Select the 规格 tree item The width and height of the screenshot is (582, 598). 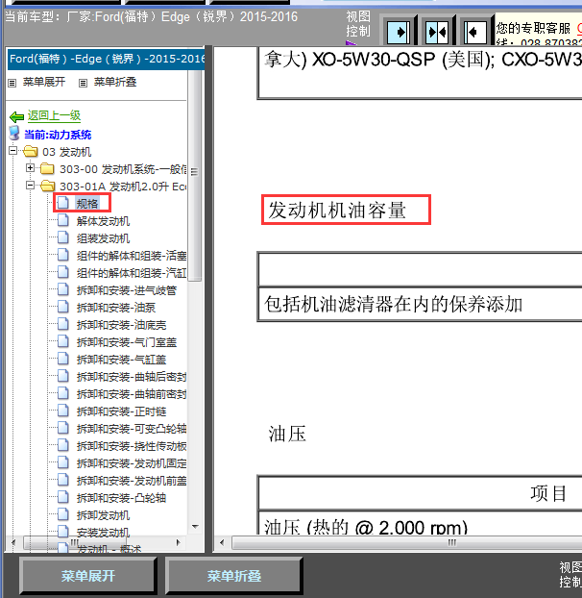[87, 203]
